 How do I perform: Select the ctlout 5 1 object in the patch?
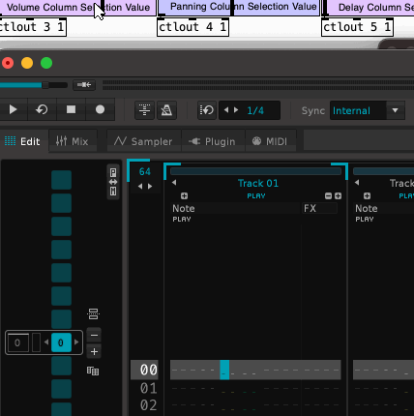[x=357, y=27]
